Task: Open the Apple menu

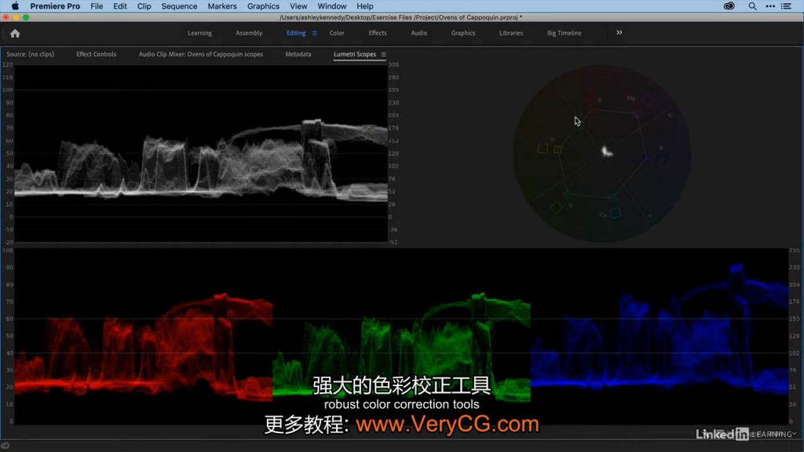Action: 16,6
